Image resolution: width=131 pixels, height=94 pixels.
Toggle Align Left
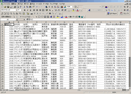pos(34,10)
